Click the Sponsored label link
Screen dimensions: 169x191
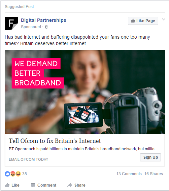[31, 27]
